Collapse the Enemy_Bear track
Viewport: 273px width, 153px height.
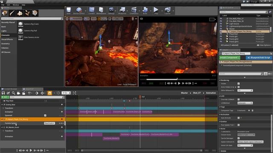point(2,105)
